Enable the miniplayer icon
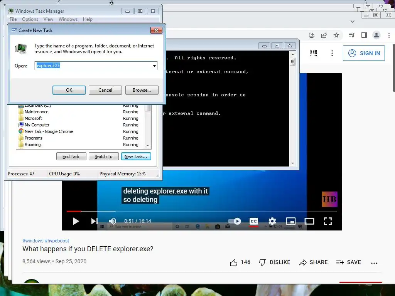Image resolution: width=395 pixels, height=296 pixels. coord(291,221)
